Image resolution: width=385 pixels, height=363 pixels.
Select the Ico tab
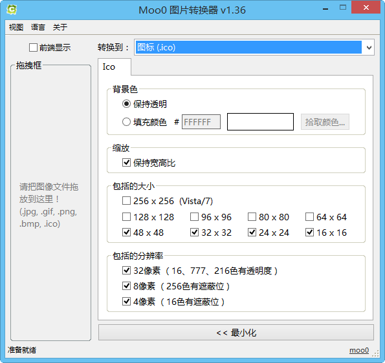(115, 67)
